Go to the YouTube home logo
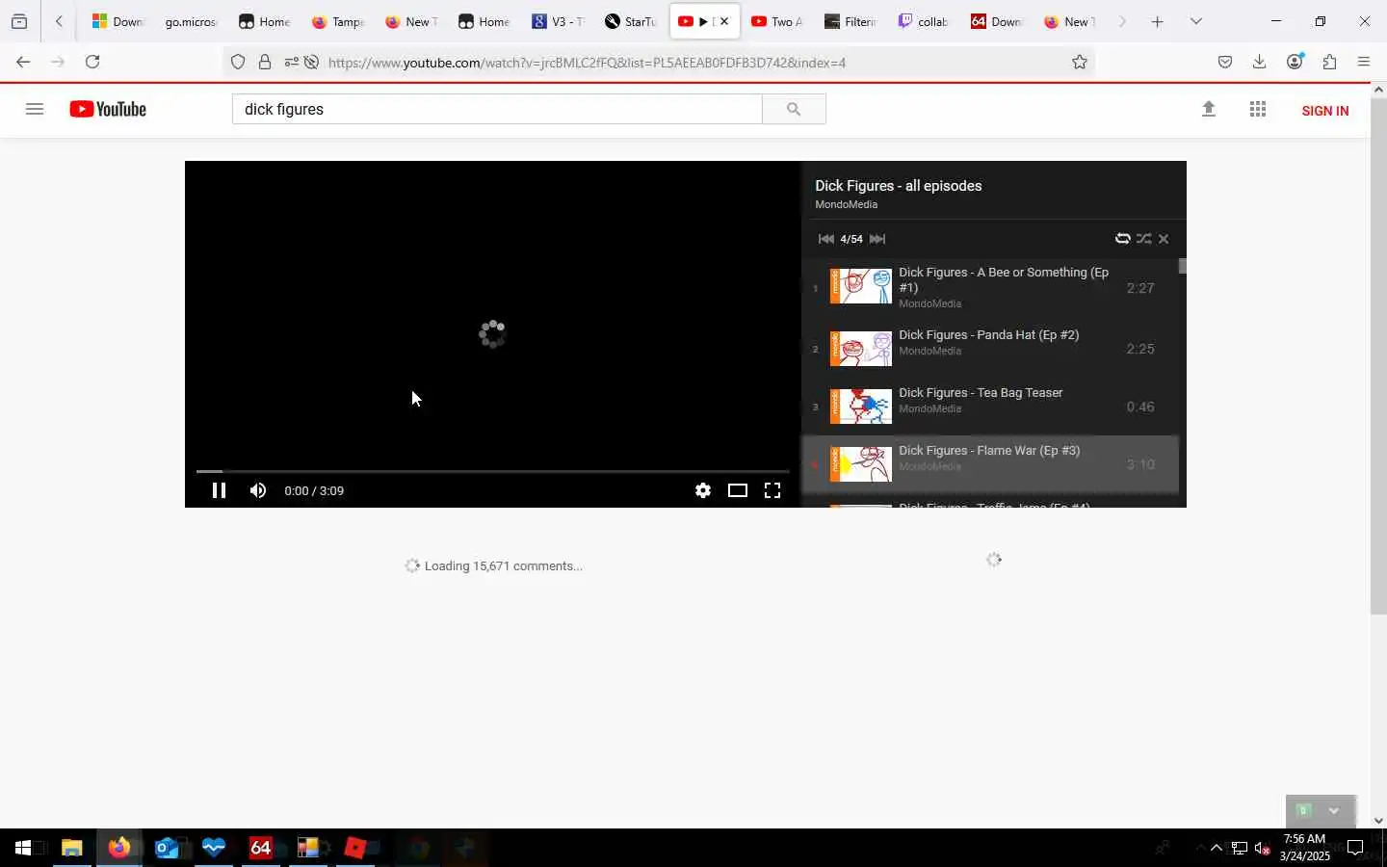This screenshot has width=1387, height=867. 108,109
